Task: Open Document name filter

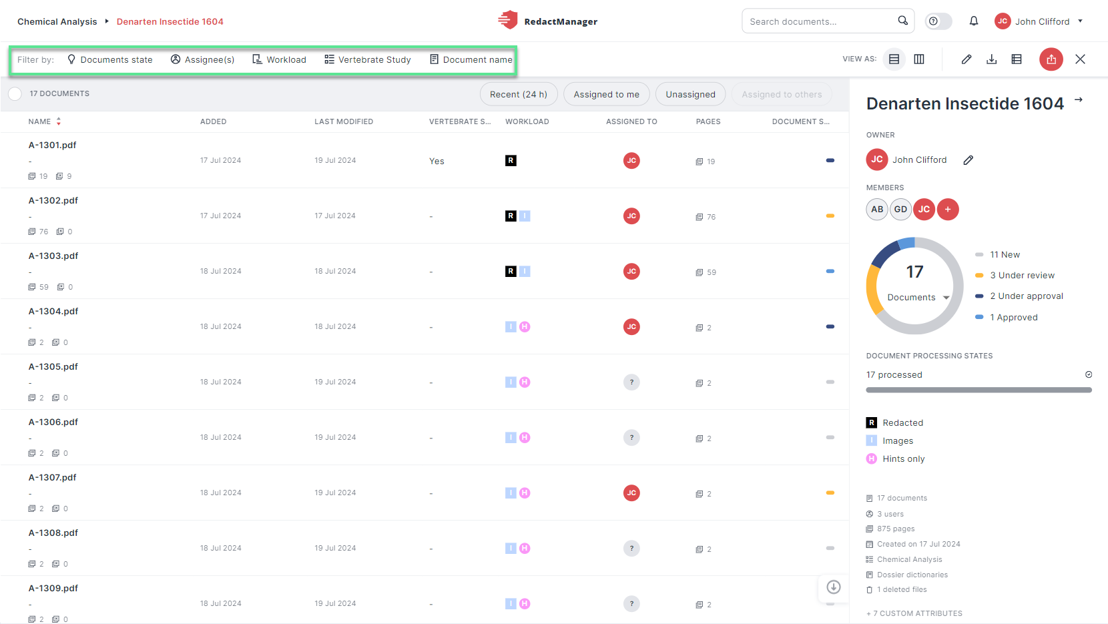Action: [x=471, y=59]
